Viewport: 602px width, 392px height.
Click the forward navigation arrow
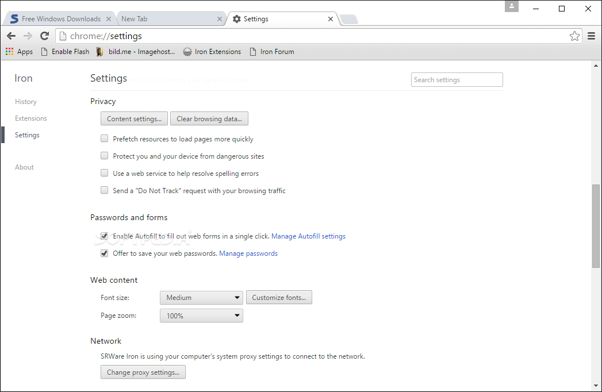point(28,36)
